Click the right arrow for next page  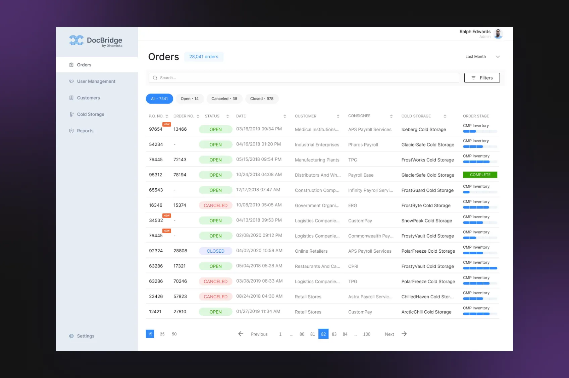point(404,334)
